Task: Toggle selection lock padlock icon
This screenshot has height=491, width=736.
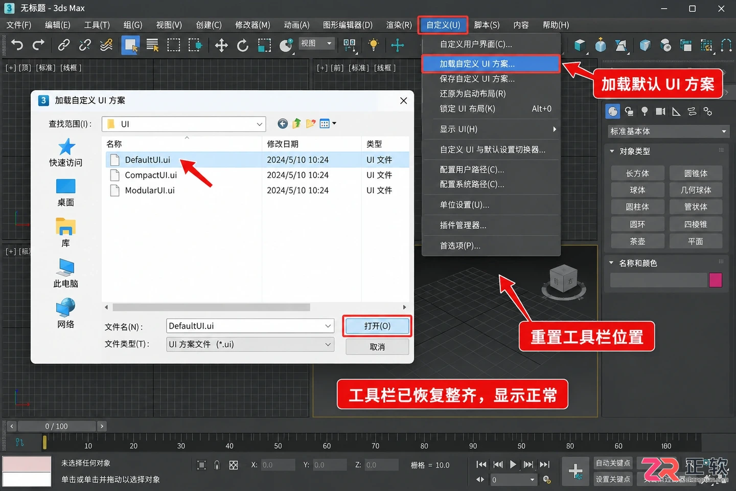Action: [x=217, y=465]
